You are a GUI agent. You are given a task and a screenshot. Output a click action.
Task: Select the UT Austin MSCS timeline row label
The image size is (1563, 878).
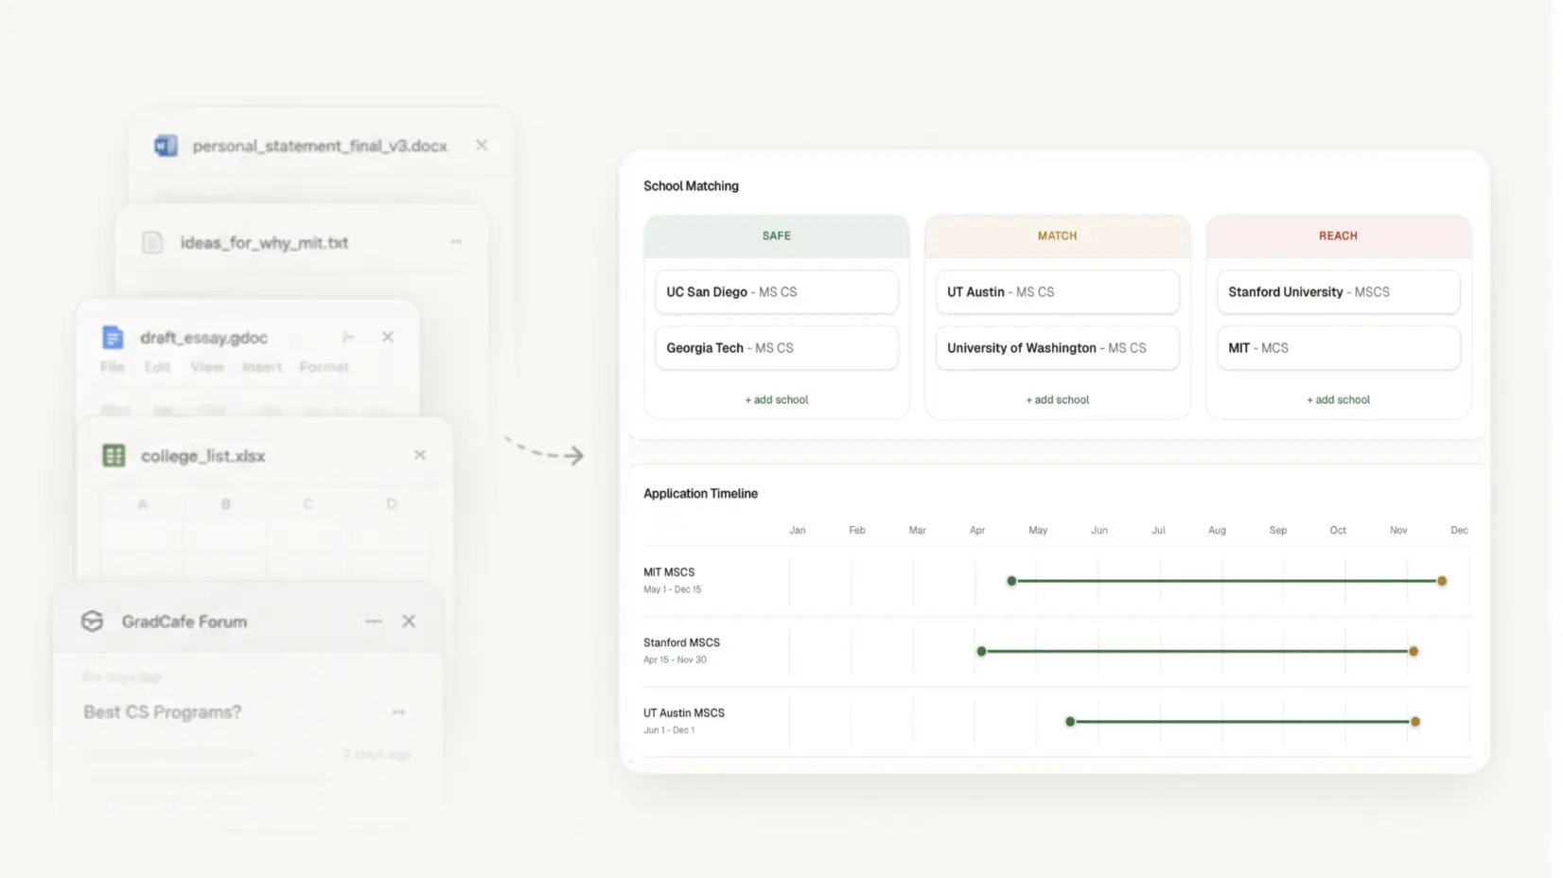[684, 713]
